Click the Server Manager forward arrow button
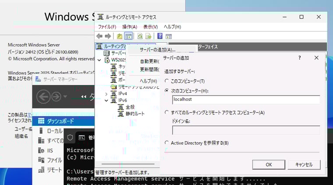Screen dimensions: 333x185 point(56,97)
